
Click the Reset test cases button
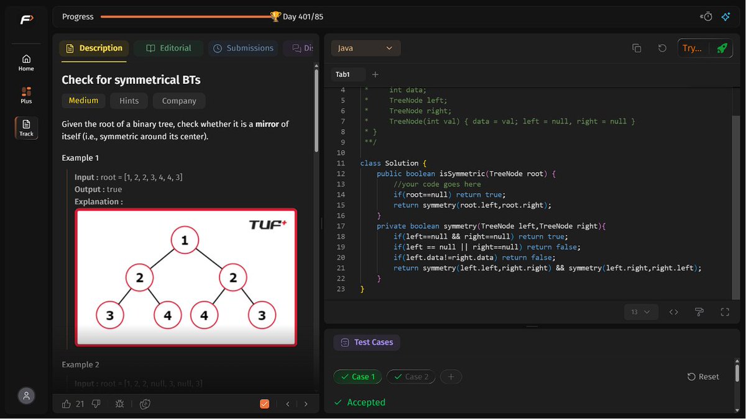(x=703, y=376)
